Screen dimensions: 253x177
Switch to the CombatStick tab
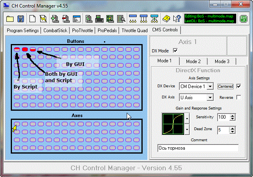[x=55, y=31]
